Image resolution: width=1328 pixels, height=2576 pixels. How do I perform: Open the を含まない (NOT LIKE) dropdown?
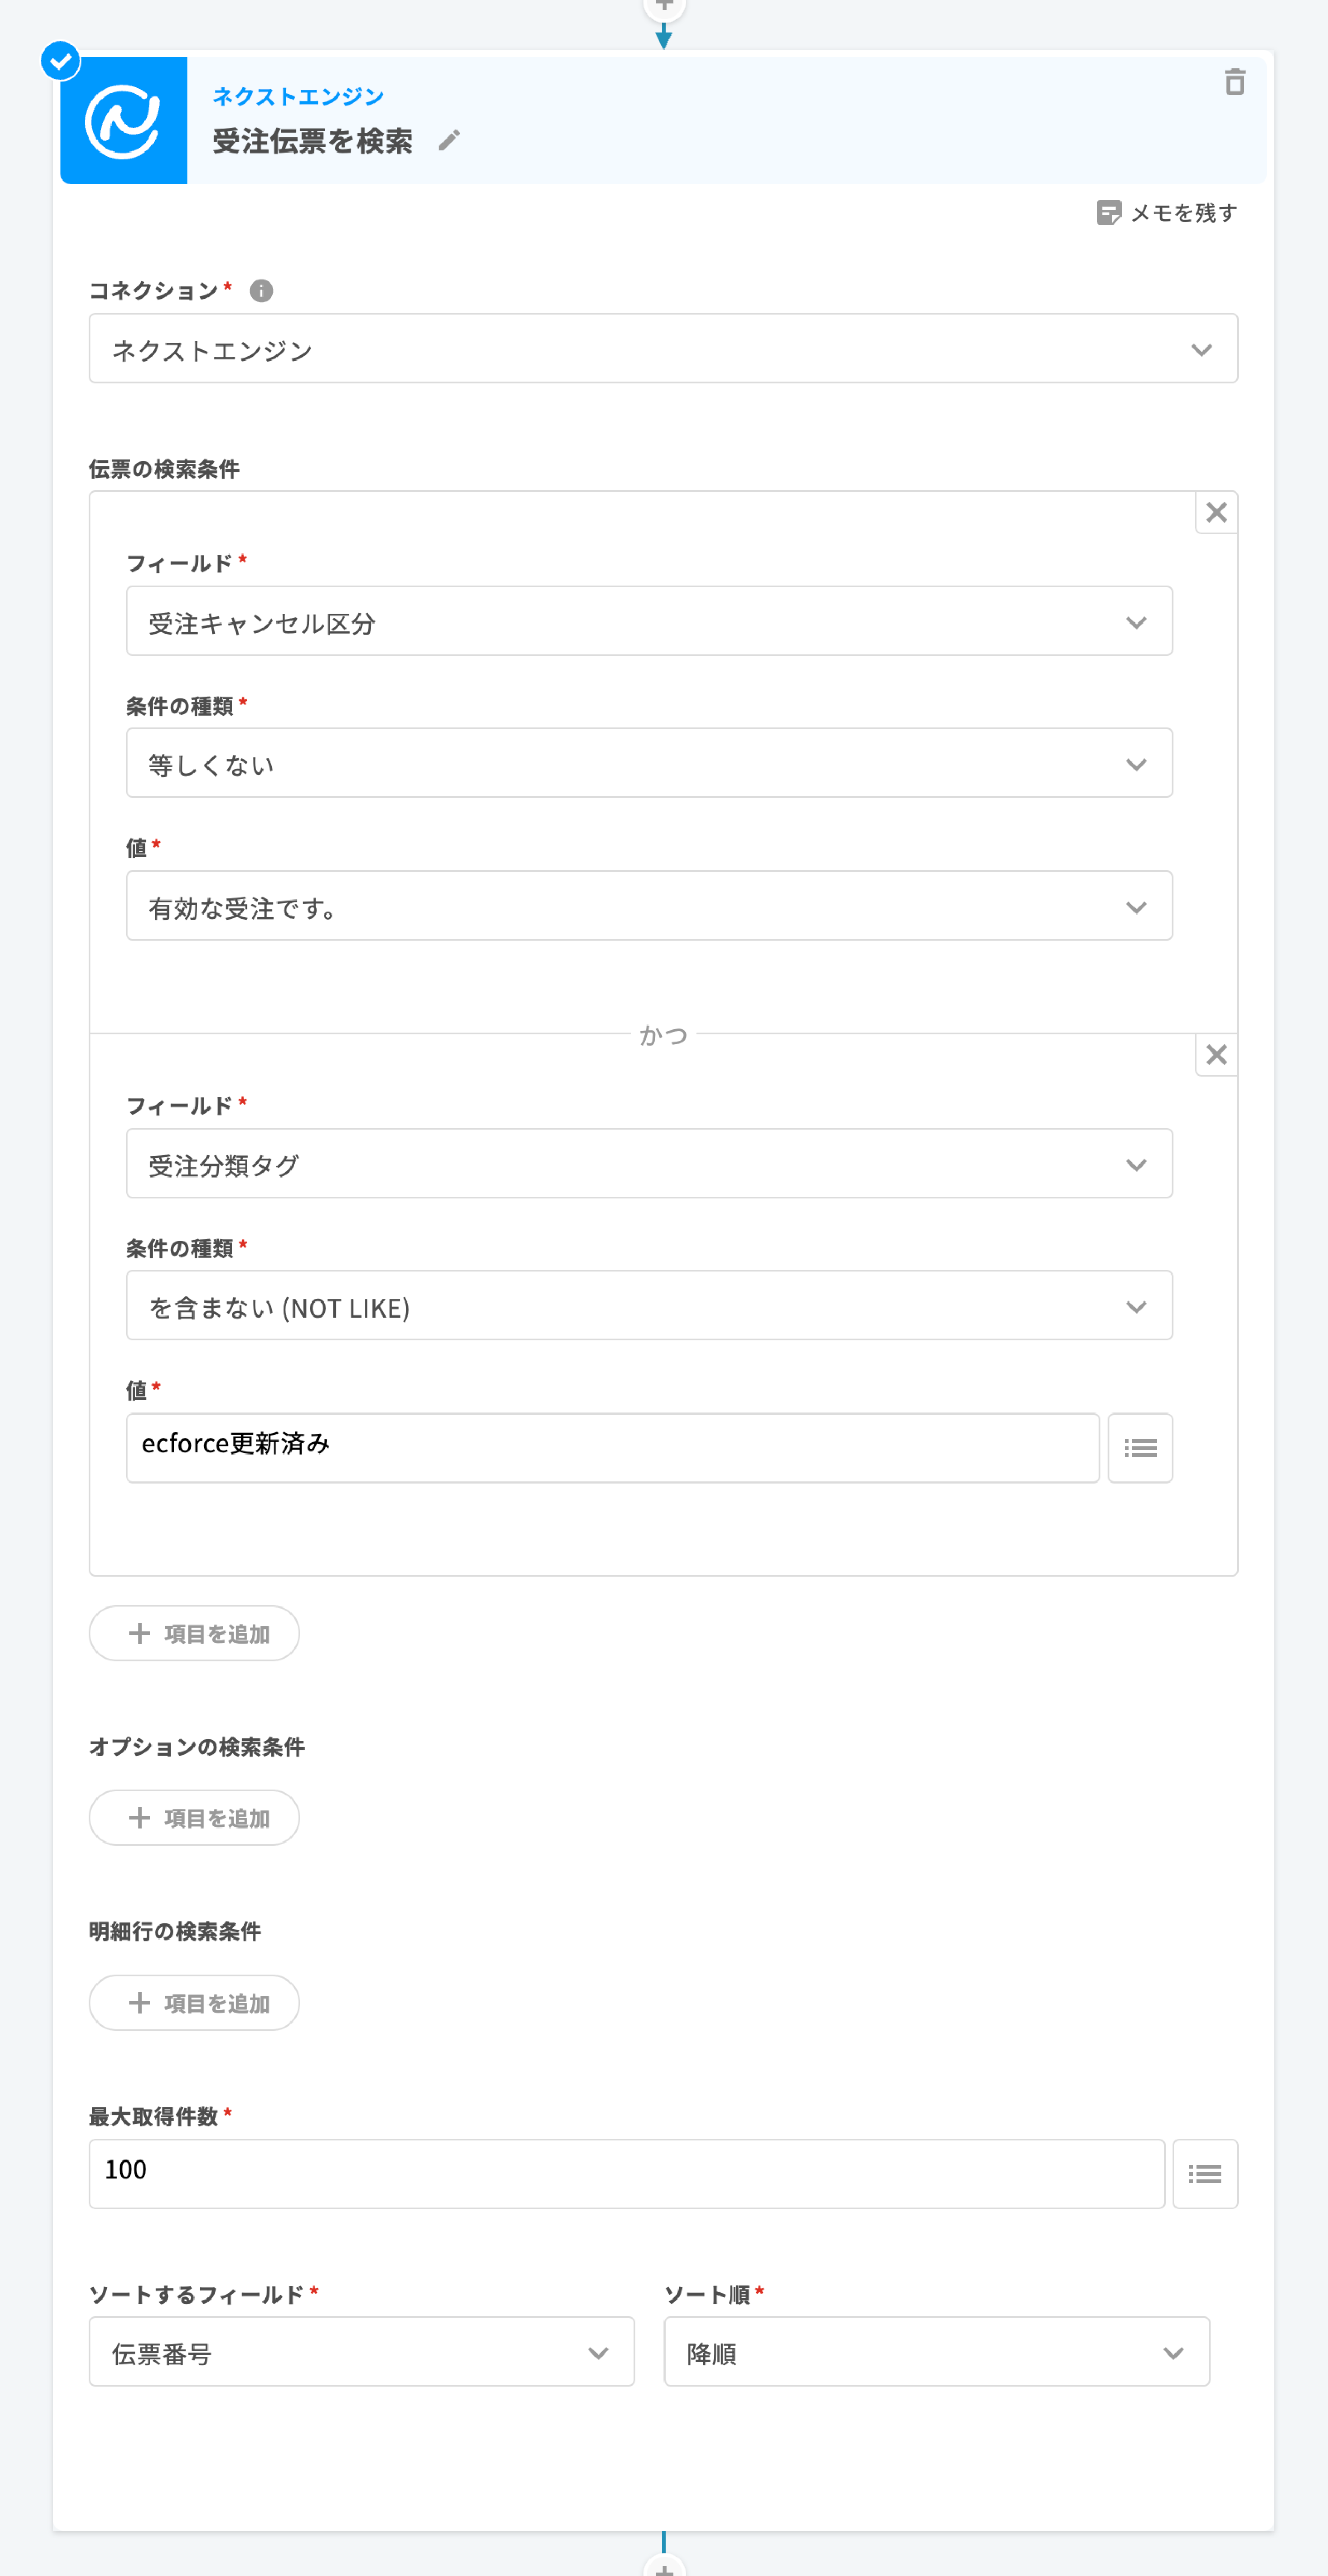click(x=649, y=1306)
